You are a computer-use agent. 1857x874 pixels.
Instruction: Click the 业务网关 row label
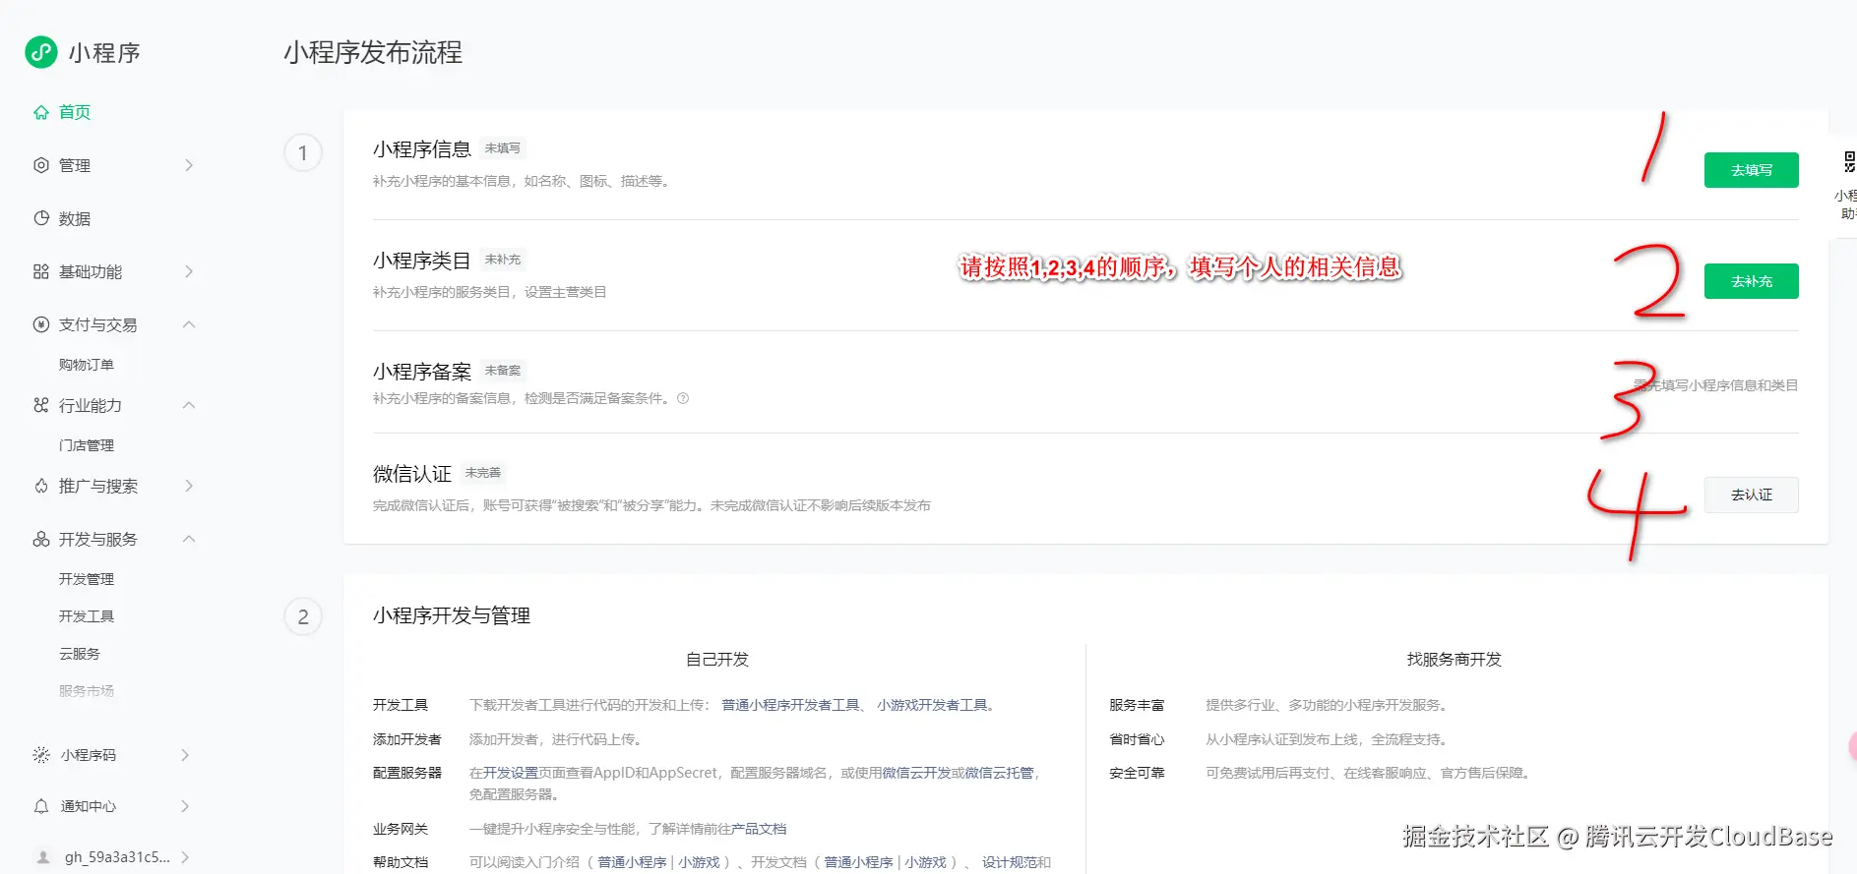coord(401,829)
